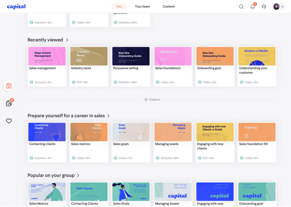Click the headset support icon
Viewport: 291px width, 207px height.
(264, 7)
